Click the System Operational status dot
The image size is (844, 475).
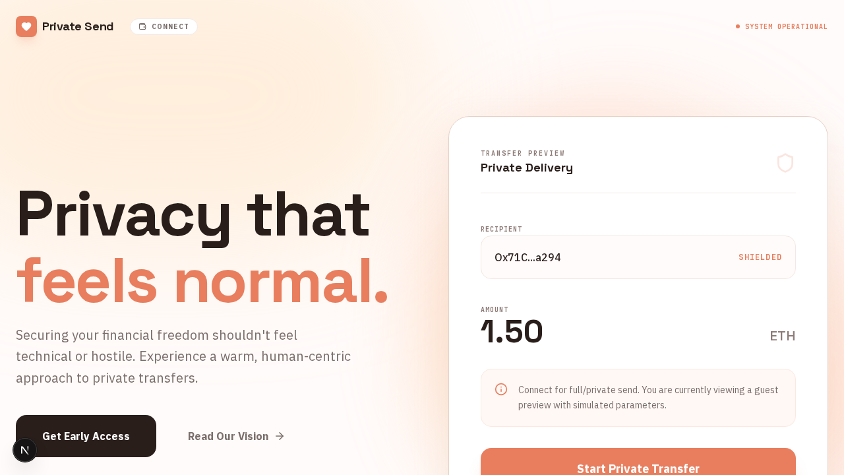coord(738,26)
